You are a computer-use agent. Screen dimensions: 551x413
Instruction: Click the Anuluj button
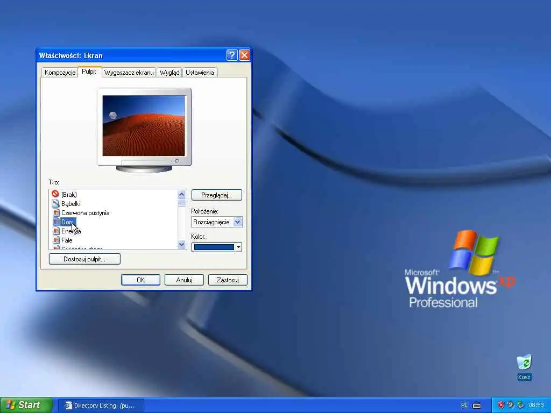point(184,280)
